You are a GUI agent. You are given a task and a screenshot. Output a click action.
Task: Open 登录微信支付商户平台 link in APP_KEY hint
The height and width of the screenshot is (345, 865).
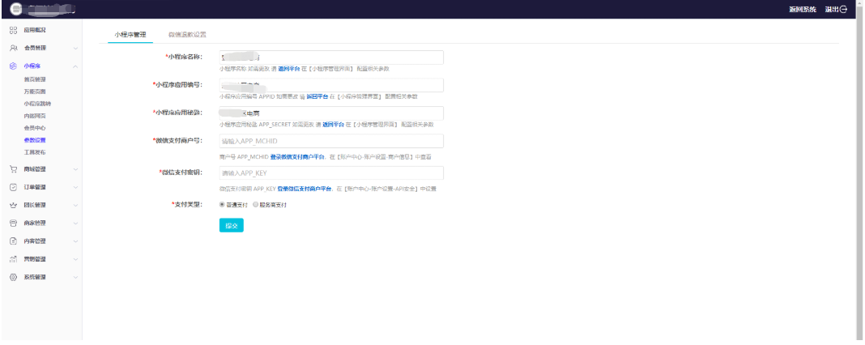click(305, 189)
